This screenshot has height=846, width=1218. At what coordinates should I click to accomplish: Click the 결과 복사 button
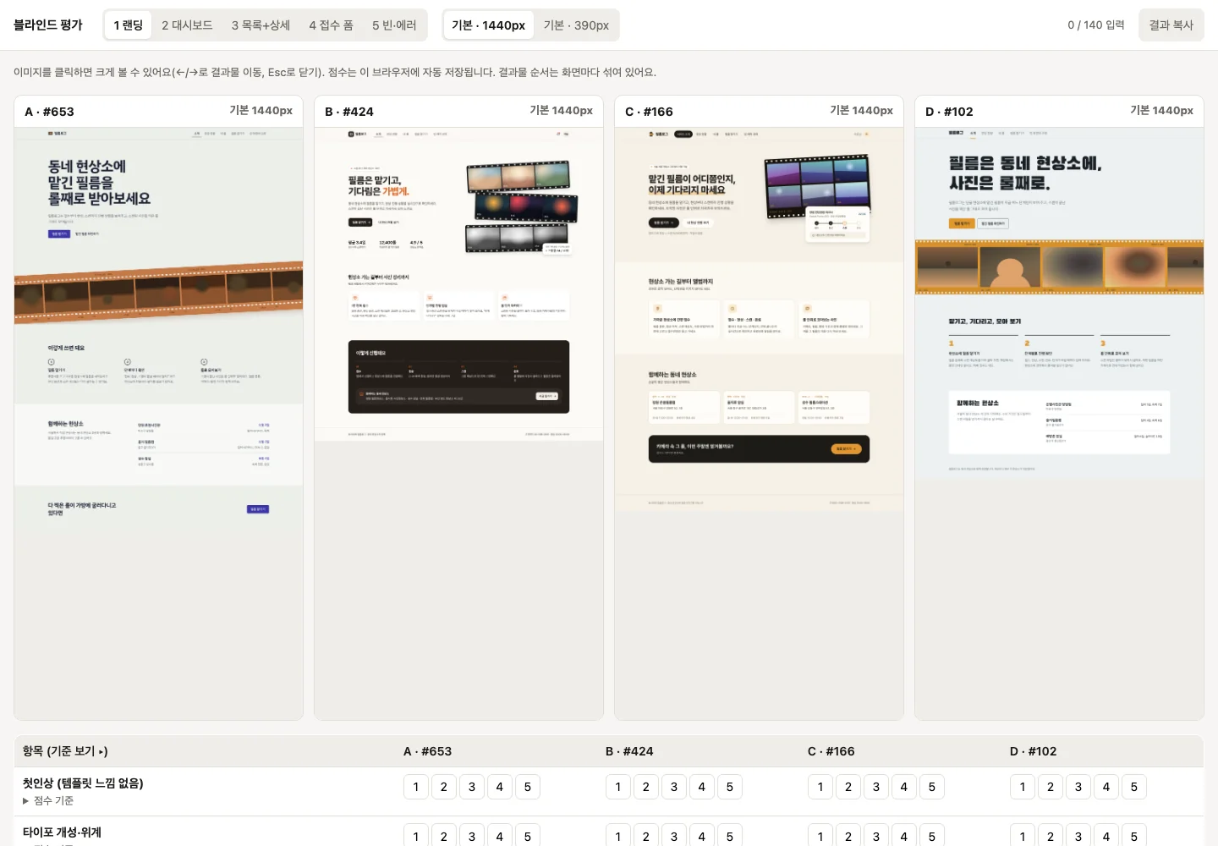(1171, 25)
